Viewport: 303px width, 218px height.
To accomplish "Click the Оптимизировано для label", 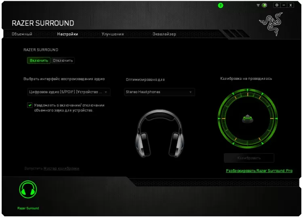I will (x=145, y=80).
